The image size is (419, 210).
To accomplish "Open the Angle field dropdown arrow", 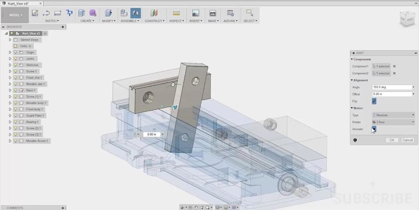I will 413,87.
